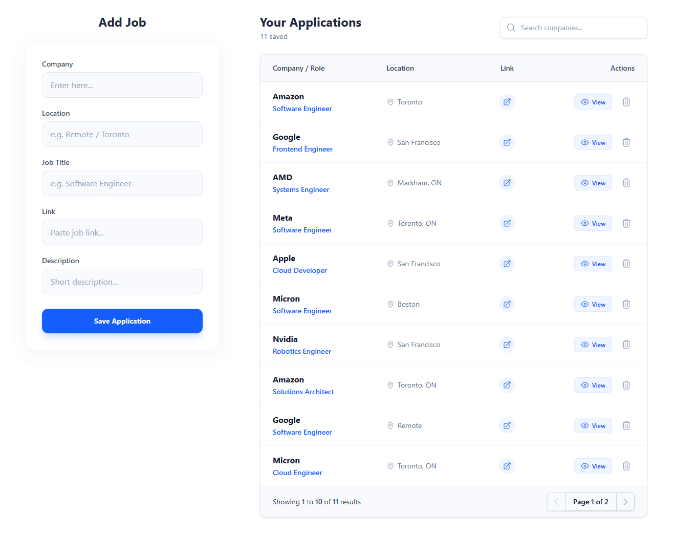
Task: Click the View eye button for AMD Systems Engineer
Action: tap(593, 183)
